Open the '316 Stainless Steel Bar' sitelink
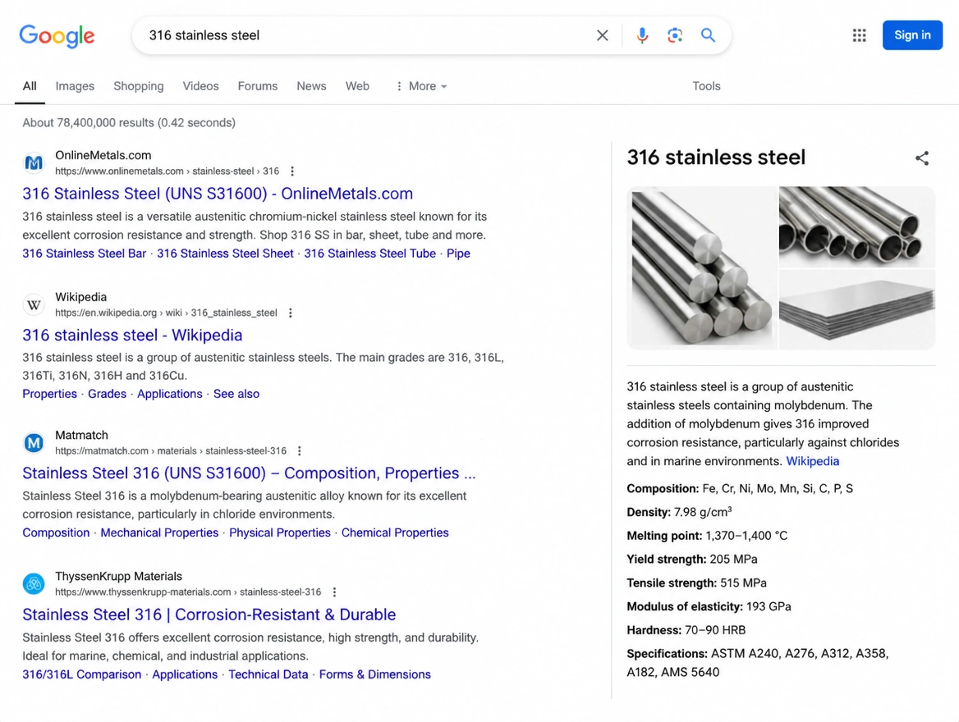Image resolution: width=959 pixels, height=722 pixels. [85, 253]
